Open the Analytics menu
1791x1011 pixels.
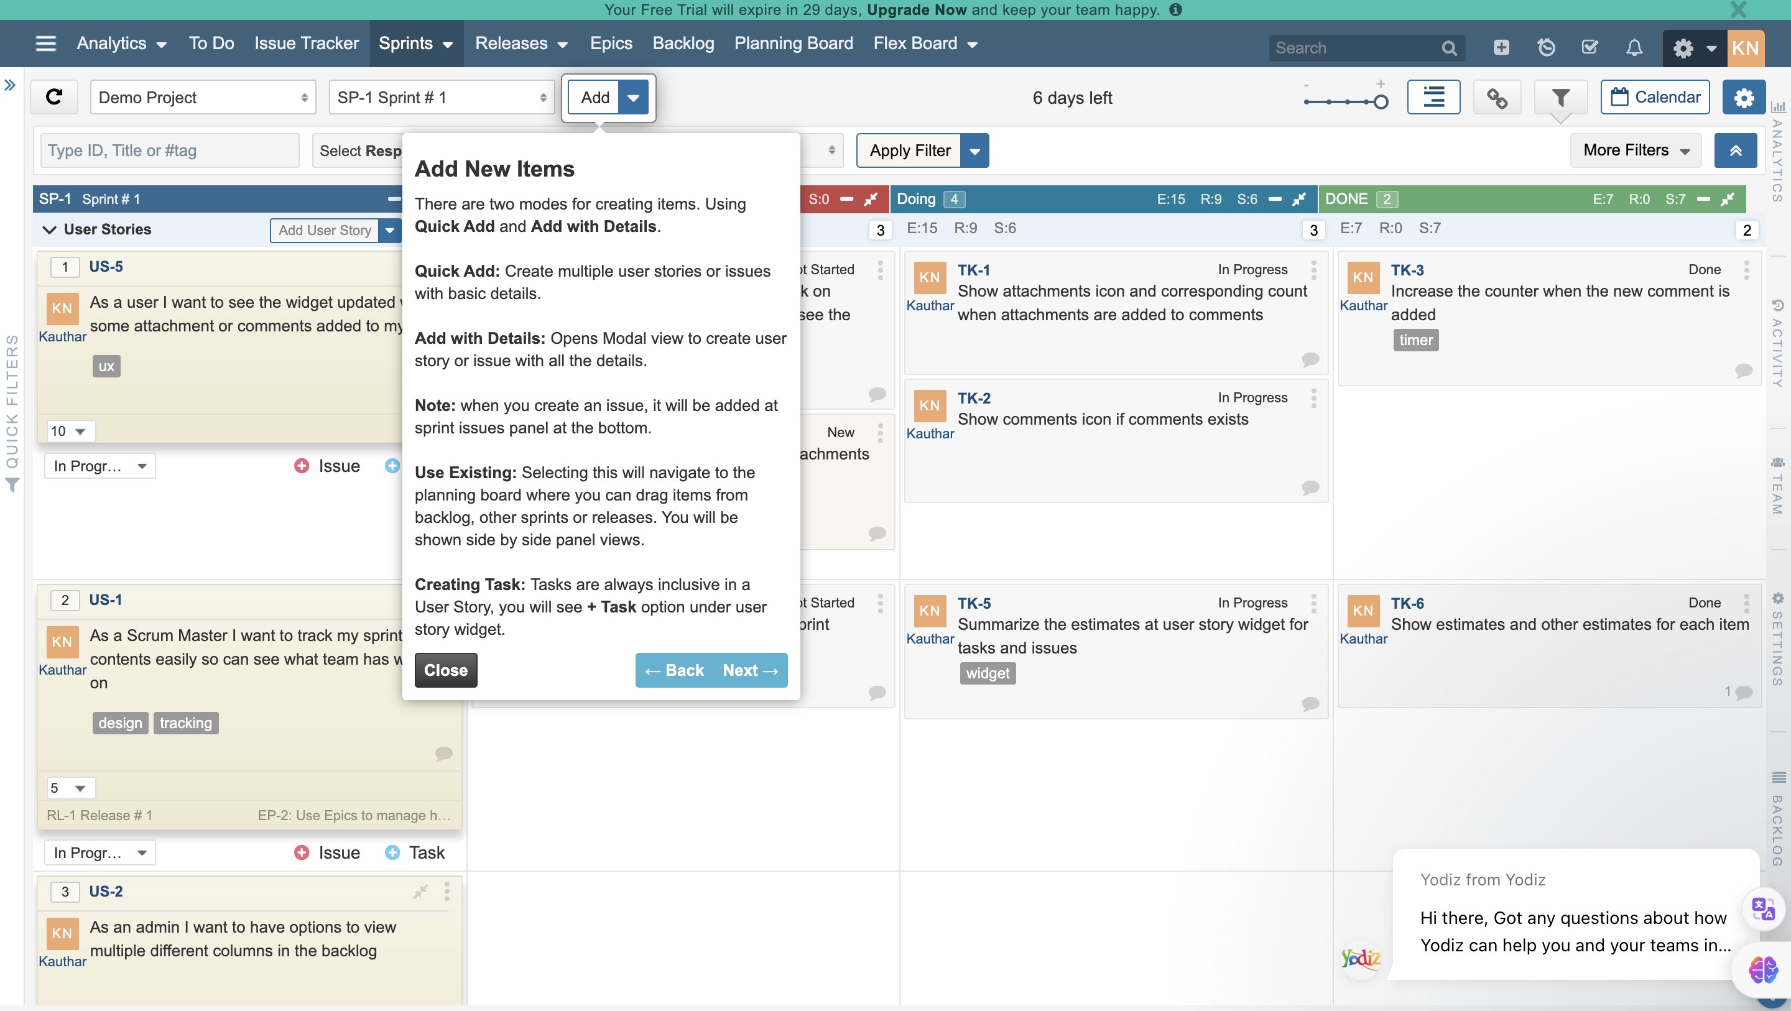[x=121, y=44]
